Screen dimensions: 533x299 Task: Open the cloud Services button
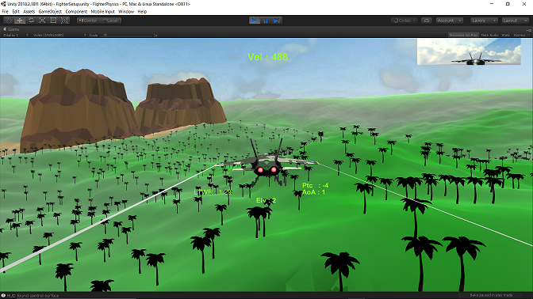click(x=426, y=21)
